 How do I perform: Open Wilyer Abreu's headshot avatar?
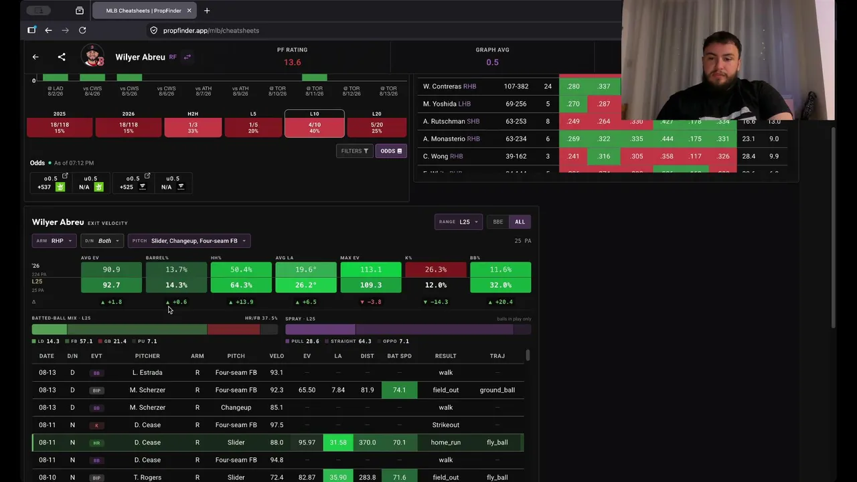click(92, 56)
